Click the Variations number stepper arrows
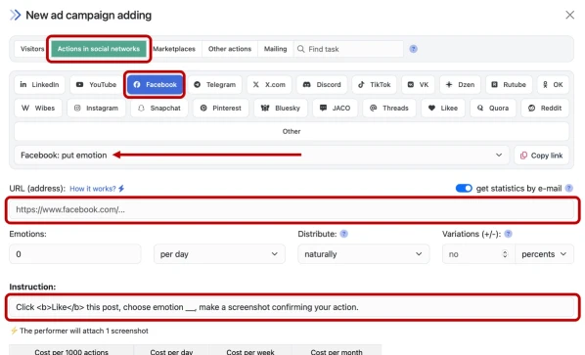This screenshot has height=355, width=585. click(505, 254)
